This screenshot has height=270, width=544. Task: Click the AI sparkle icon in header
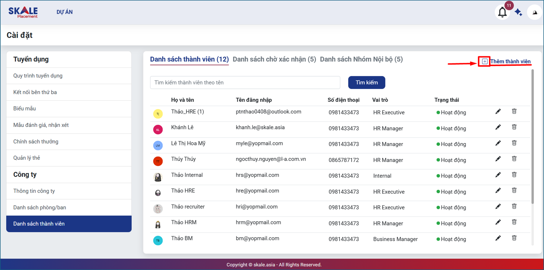[x=518, y=13]
